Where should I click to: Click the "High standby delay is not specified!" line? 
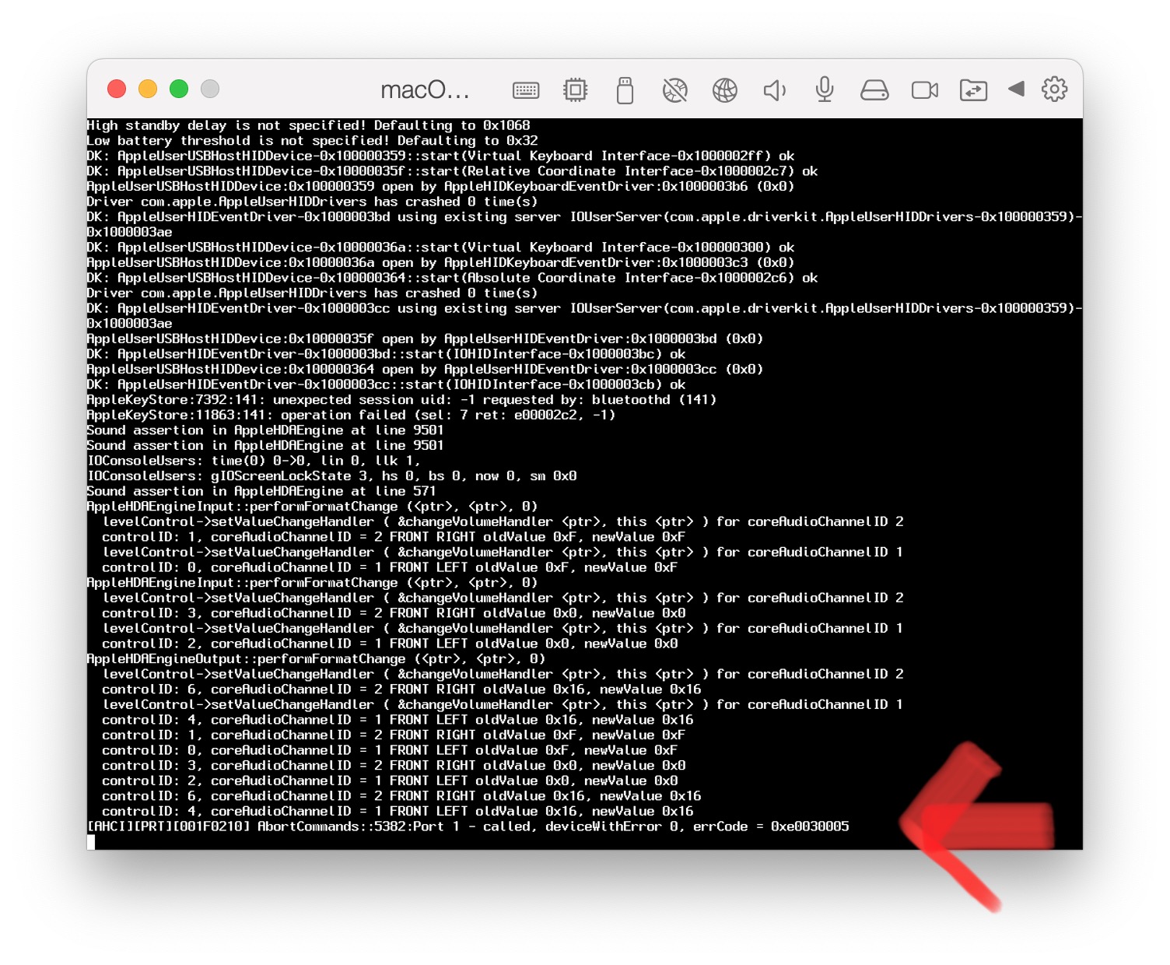pyautogui.click(x=308, y=125)
